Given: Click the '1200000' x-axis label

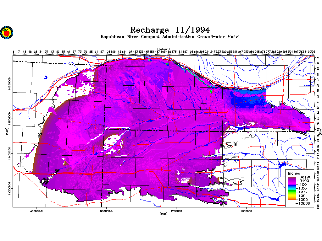Looking at the screenshot, I should tap(176, 211).
